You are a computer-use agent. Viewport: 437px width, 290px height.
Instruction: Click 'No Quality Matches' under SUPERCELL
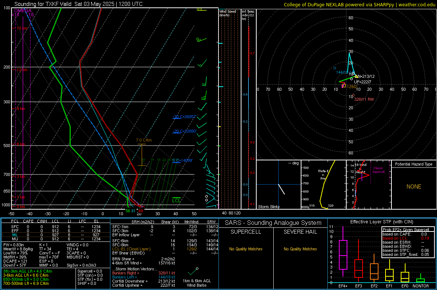246,249
